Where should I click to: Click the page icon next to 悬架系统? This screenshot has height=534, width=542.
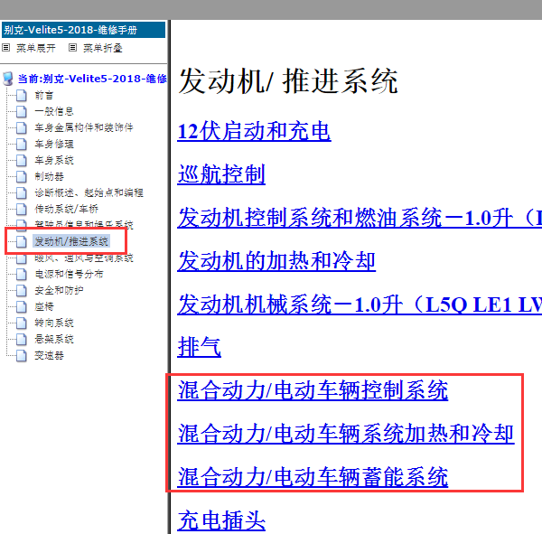[x=22, y=339]
